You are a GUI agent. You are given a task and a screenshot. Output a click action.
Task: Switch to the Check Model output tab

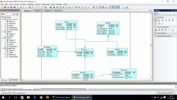coord(18,89)
